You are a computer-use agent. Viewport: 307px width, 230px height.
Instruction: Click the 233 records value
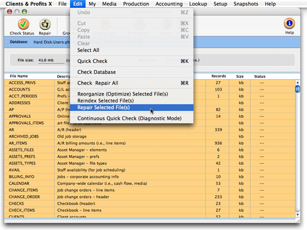[218, 197]
